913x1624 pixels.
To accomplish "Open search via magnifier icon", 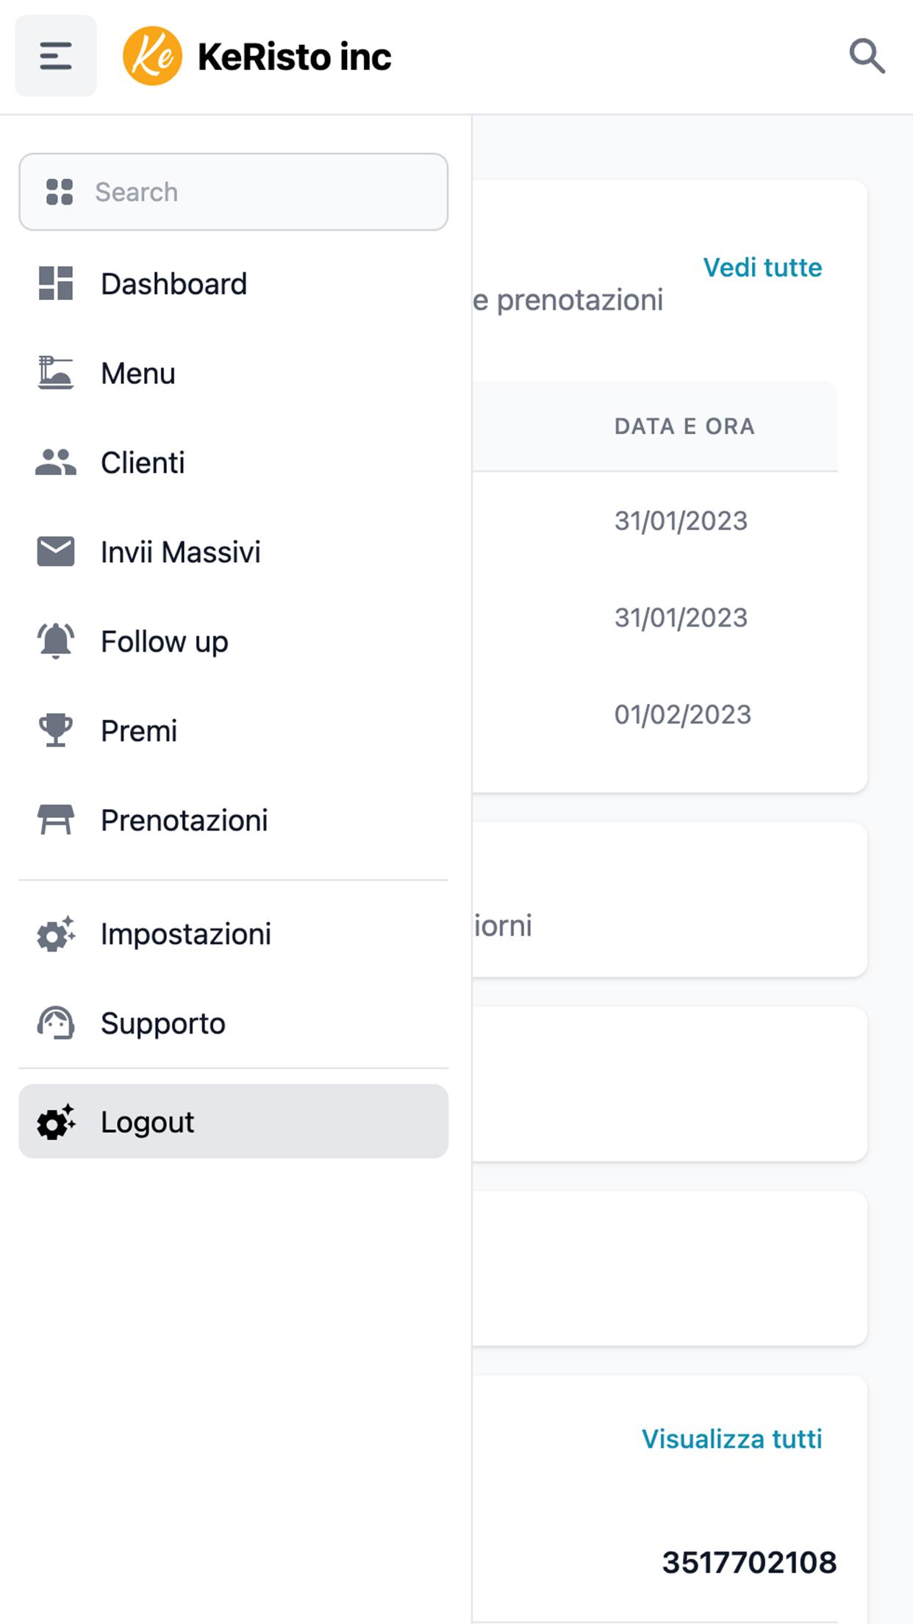I will point(867,56).
